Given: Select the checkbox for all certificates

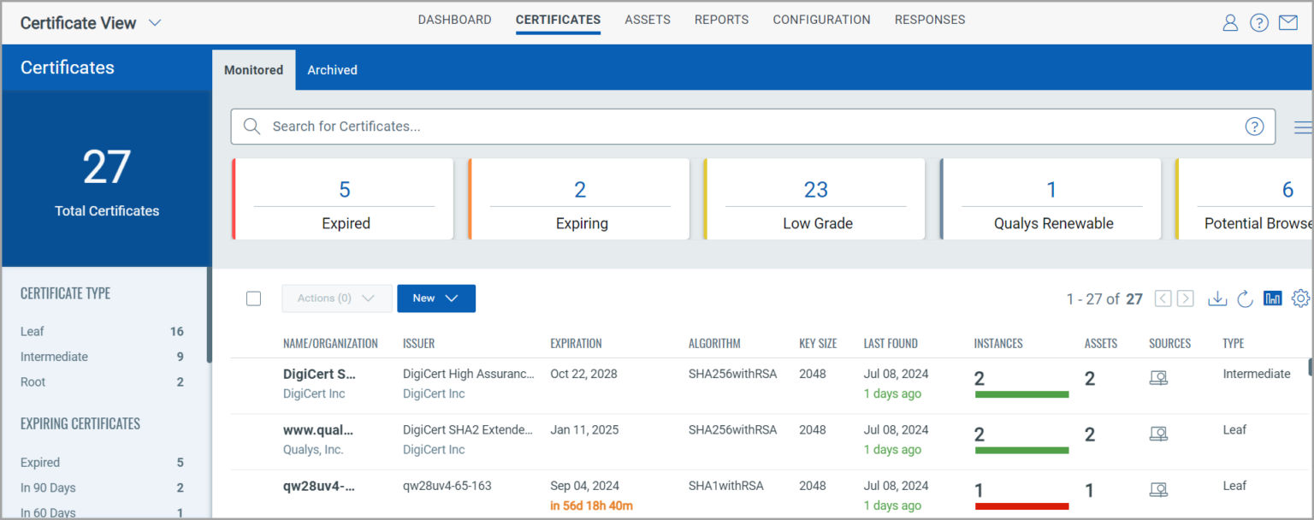Looking at the screenshot, I should (x=253, y=298).
